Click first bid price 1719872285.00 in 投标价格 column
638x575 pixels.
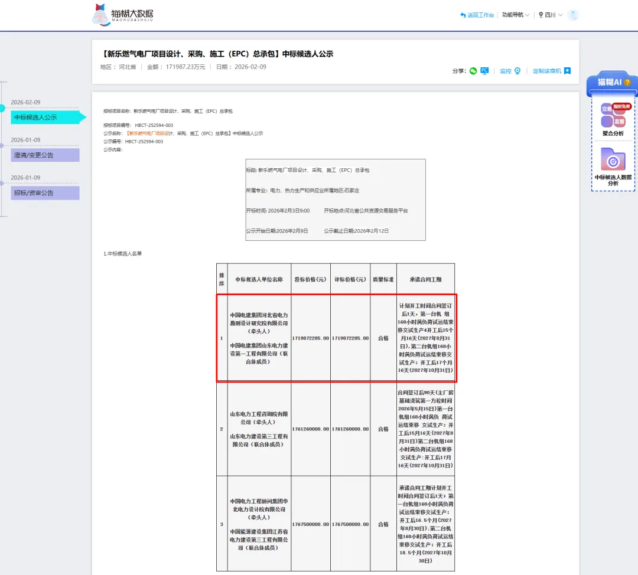[311, 338]
